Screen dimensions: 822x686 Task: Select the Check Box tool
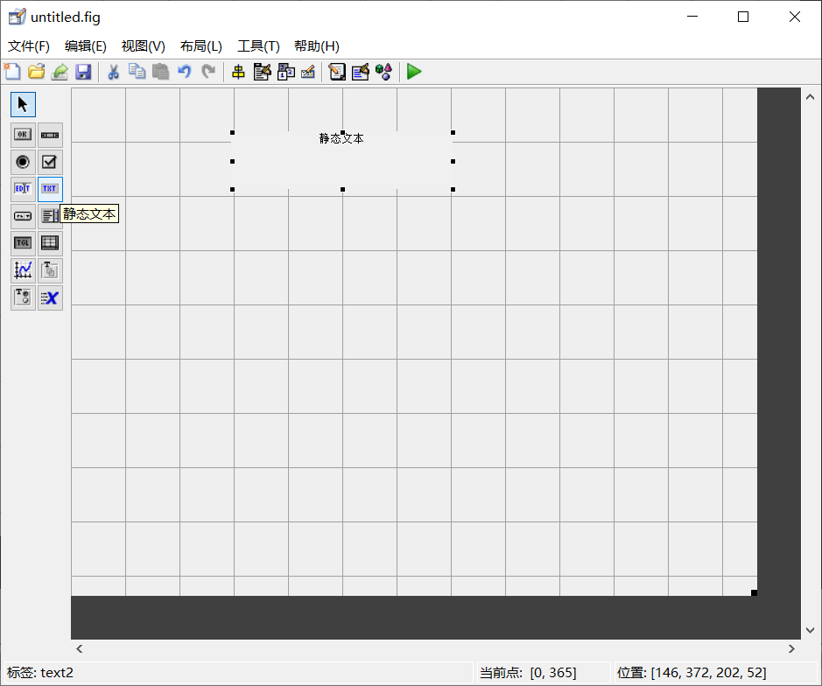click(x=50, y=162)
